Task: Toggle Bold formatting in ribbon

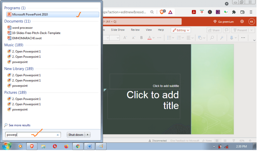Action: [141, 38]
